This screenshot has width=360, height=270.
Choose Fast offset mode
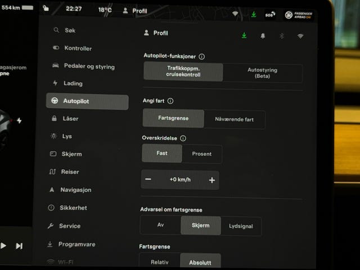tap(162, 153)
